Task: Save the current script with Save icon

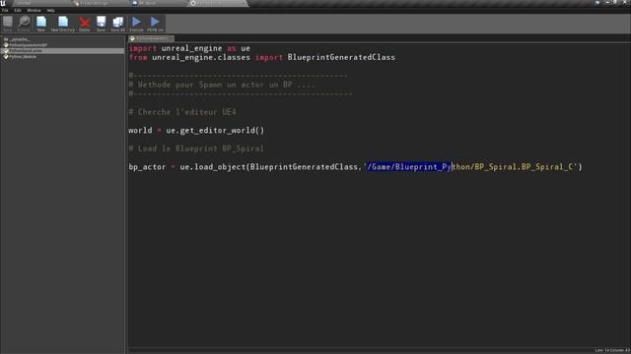Action: coord(101,24)
